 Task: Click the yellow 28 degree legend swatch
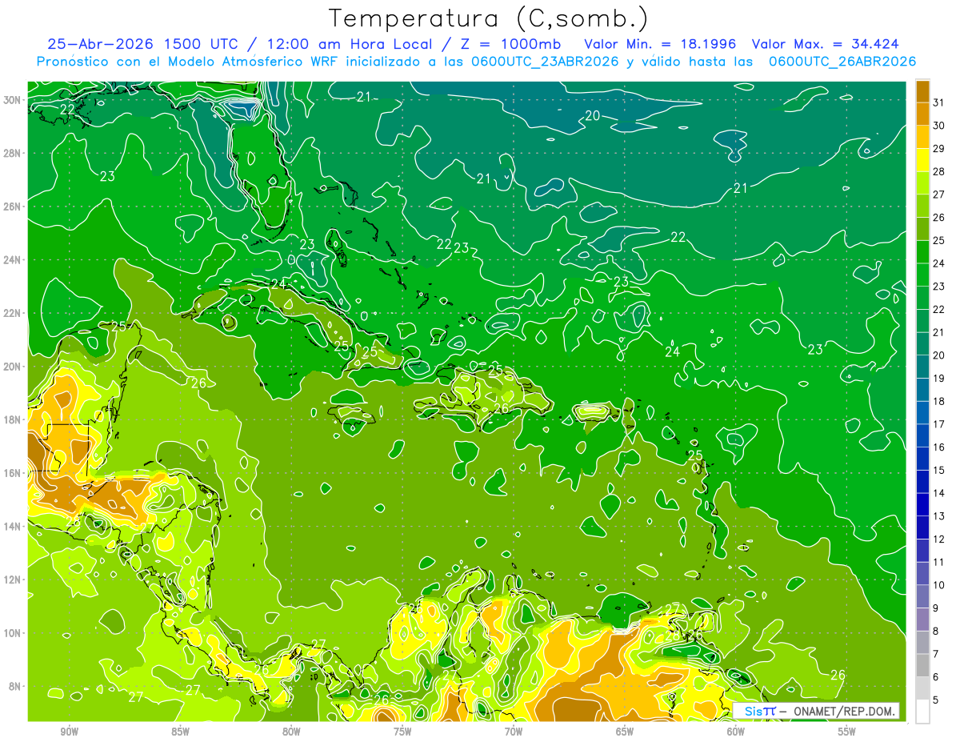(922, 160)
